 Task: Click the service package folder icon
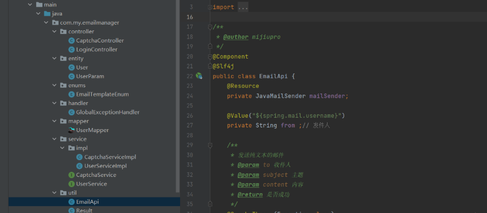click(x=63, y=139)
